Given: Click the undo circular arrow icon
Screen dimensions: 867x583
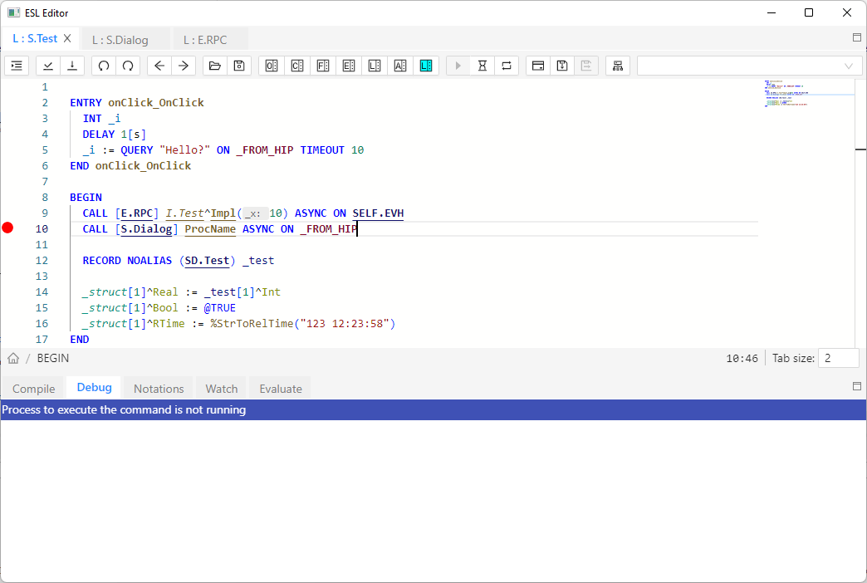Looking at the screenshot, I should point(104,66).
